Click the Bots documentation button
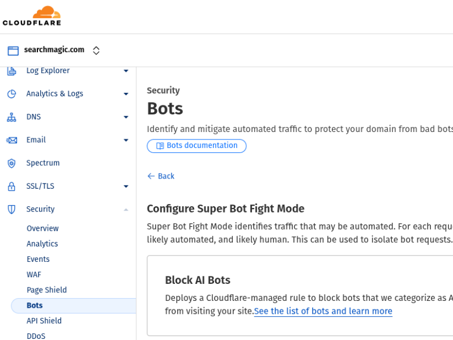 (196, 146)
